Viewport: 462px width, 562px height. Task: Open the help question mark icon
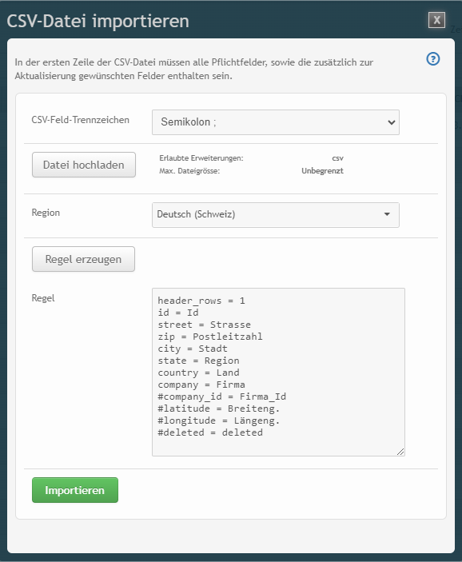[x=433, y=59]
